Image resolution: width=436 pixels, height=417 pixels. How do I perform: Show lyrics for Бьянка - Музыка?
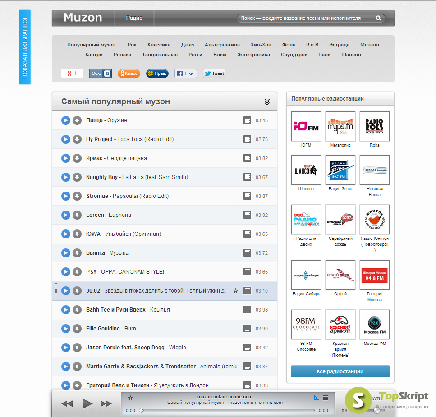(247, 253)
